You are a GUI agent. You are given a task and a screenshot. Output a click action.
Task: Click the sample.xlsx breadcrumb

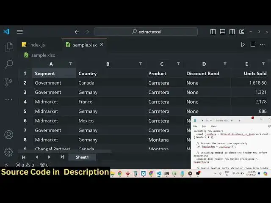39,55
